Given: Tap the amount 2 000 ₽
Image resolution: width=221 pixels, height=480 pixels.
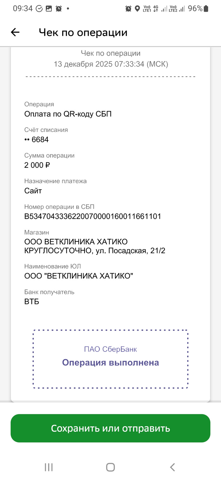Looking at the screenshot, I should coord(37,165).
